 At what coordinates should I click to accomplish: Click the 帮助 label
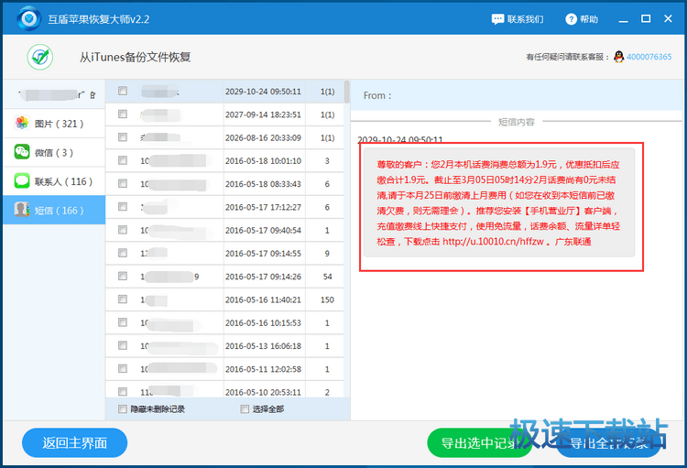589,19
